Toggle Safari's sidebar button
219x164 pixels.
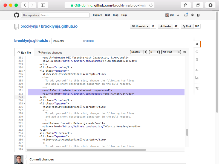pyautogui.click(x=43, y=5)
